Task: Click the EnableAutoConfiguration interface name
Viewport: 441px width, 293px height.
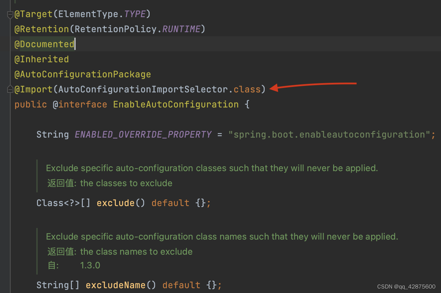Action: [176, 105]
